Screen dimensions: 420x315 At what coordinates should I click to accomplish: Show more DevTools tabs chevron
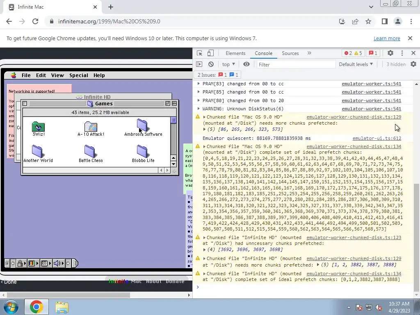click(309, 53)
